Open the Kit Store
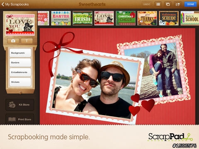199x149 pixels. click(x=20, y=105)
